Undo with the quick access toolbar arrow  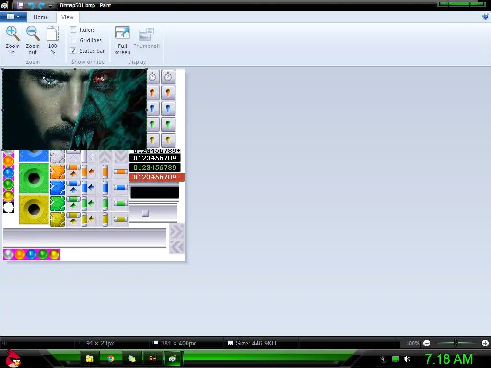[x=31, y=5]
